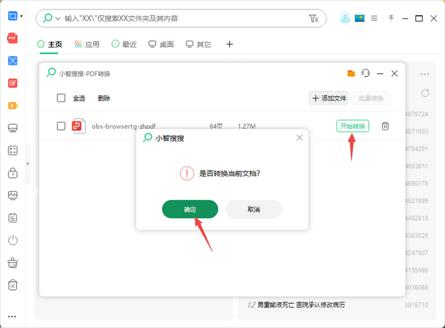Launch the text recognition scan tool
The width and height of the screenshot is (445, 328).
[13, 60]
